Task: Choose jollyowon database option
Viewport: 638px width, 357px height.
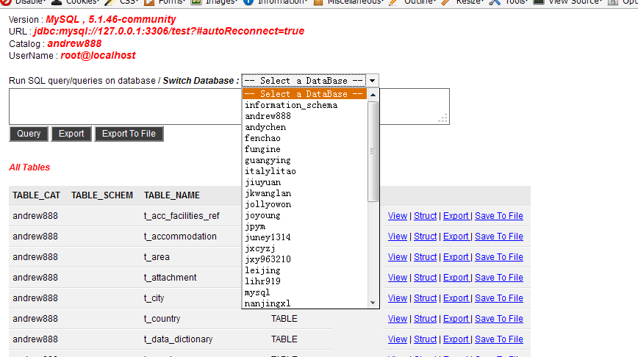Action: coord(304,204)
